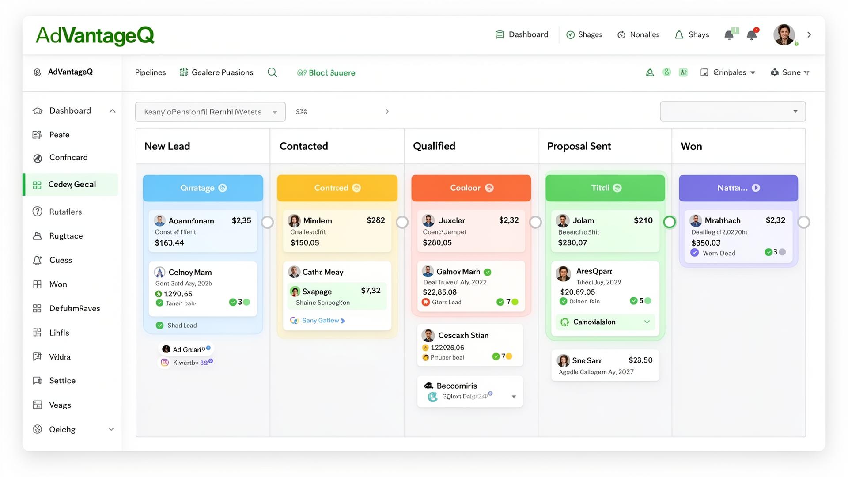The image size is (848, 477).
Task: Switch to Gealere Puasions tab
Action: point(217,72)
